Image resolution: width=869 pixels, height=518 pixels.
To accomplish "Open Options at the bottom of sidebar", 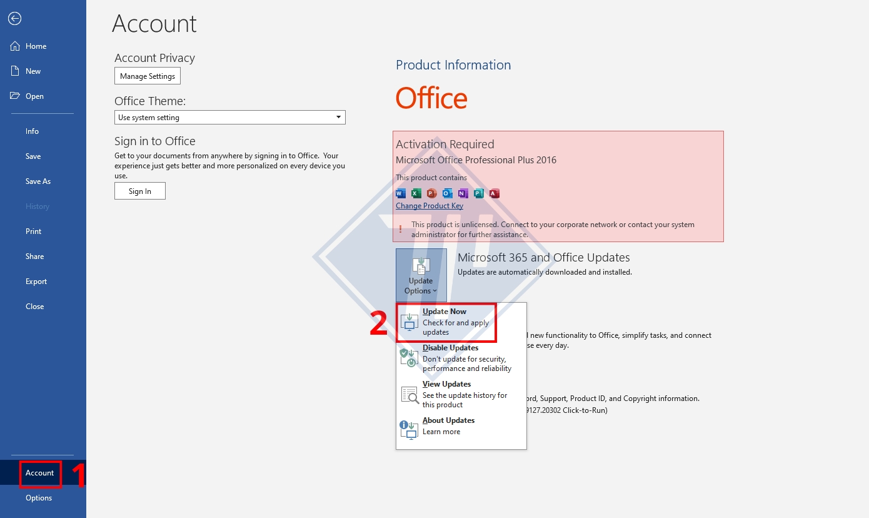I will click(39, 497).
